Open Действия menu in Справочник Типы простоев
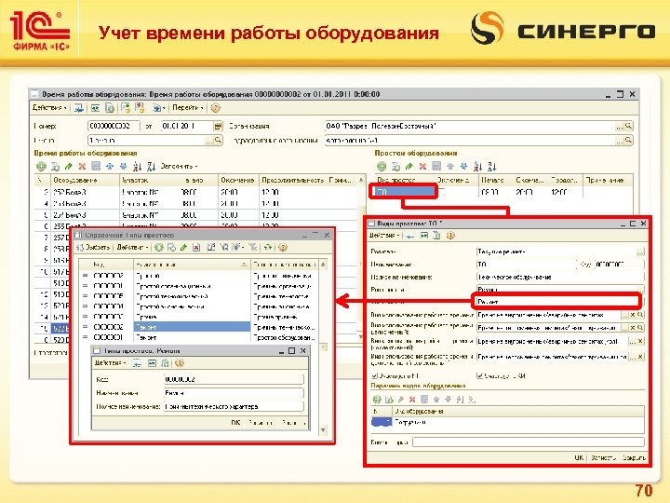The height and width of the screenshot is (503, 670). (x=132, y=247)
